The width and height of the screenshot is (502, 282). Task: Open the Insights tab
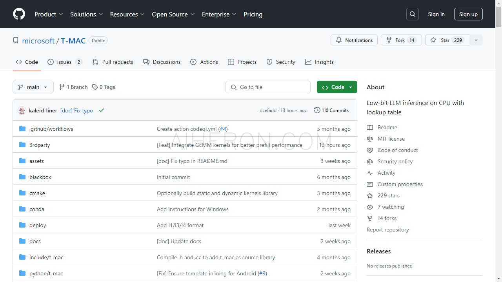point(320,62)
